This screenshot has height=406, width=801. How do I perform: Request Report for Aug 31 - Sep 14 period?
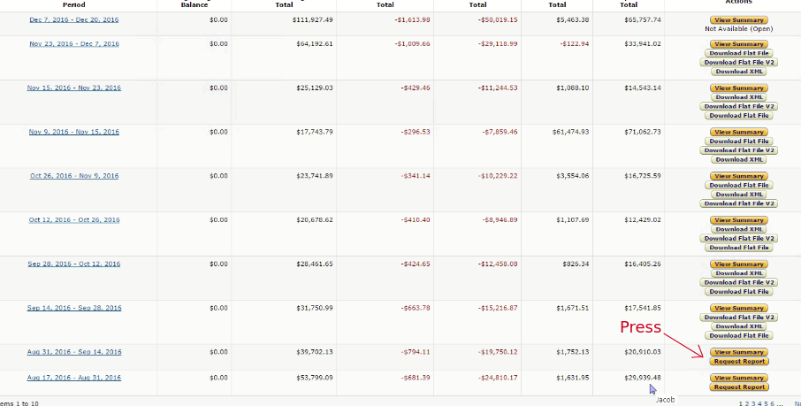(x=738, y=361)
